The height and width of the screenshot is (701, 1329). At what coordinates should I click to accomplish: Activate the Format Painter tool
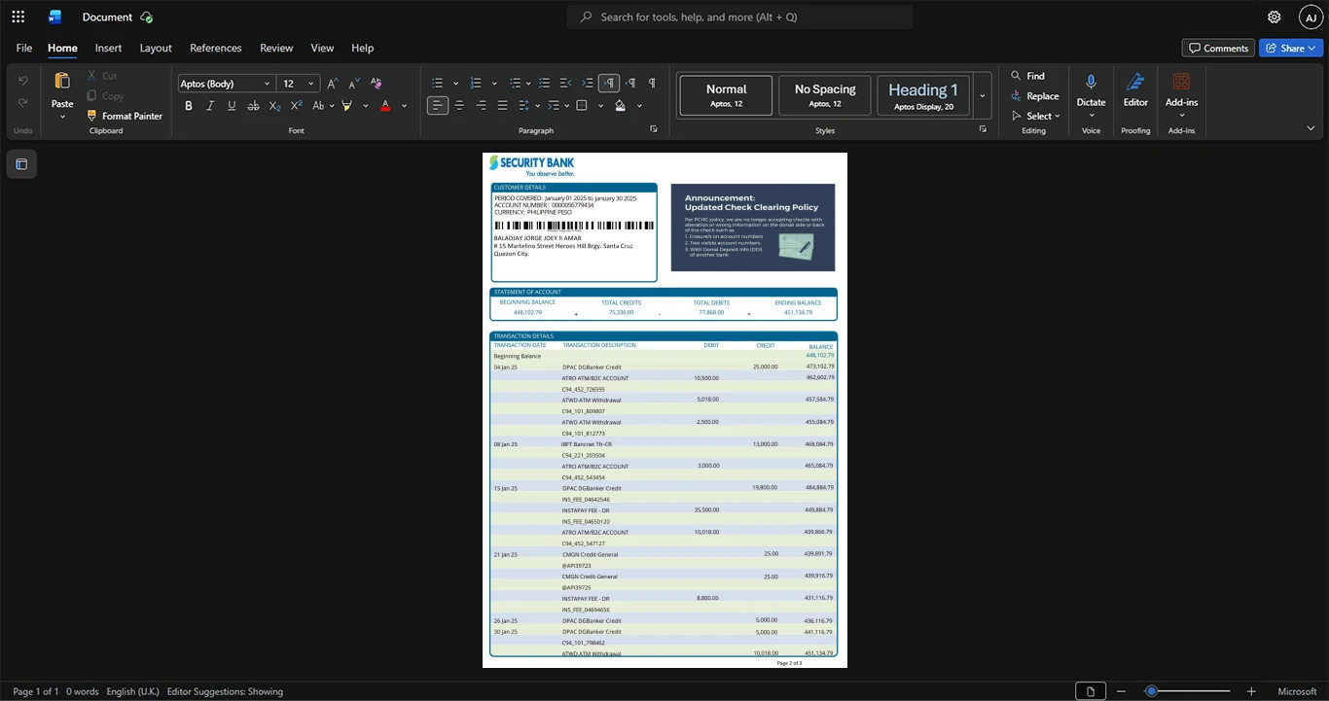125,116
